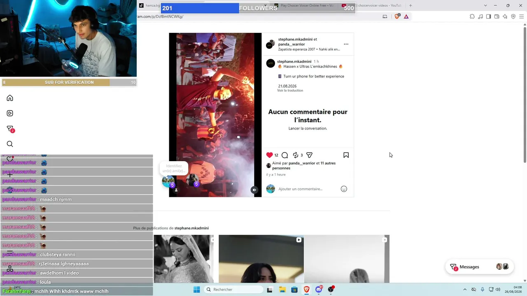This screenshot has width=527, height=296.
Task: Open Task View on the taskbar
Action: pos(270,289)
